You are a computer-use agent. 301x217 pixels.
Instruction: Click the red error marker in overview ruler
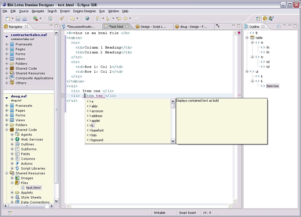coord(239,95)
